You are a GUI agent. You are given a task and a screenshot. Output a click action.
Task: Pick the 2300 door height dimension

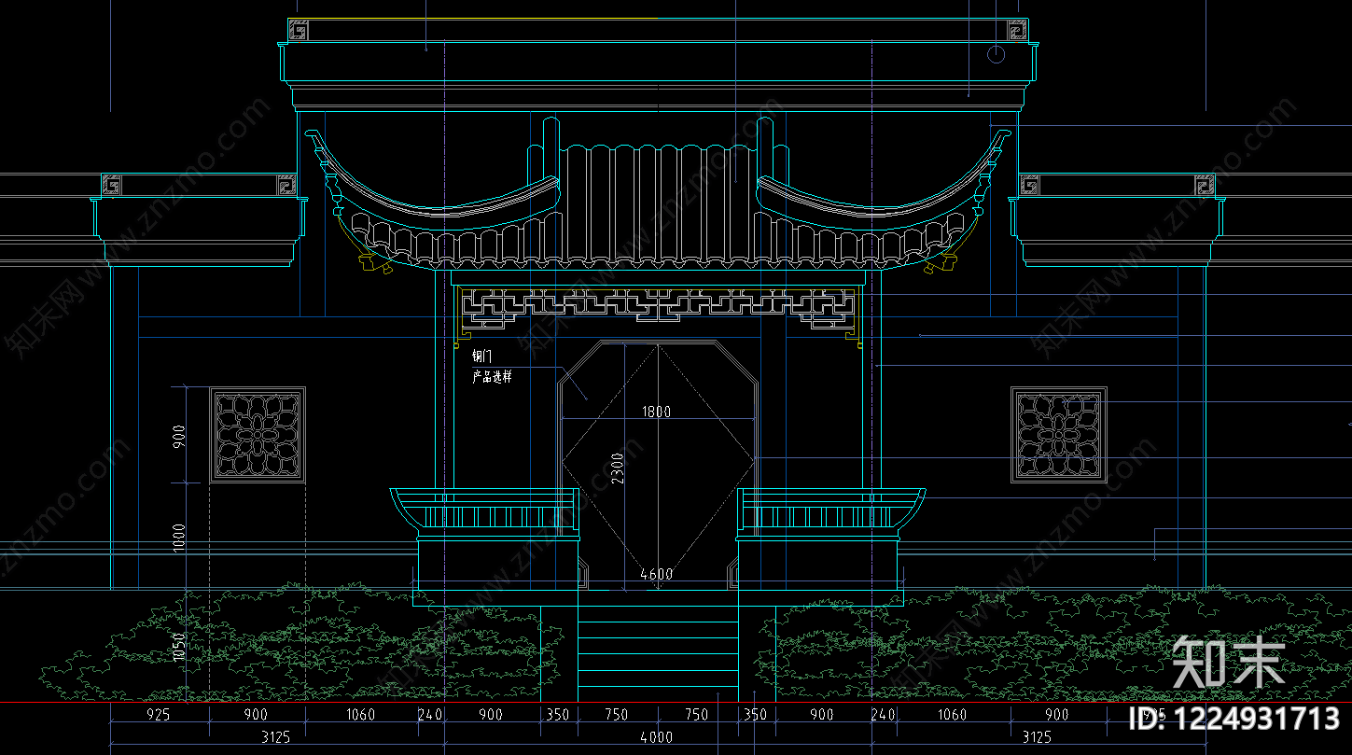(618, 468)
